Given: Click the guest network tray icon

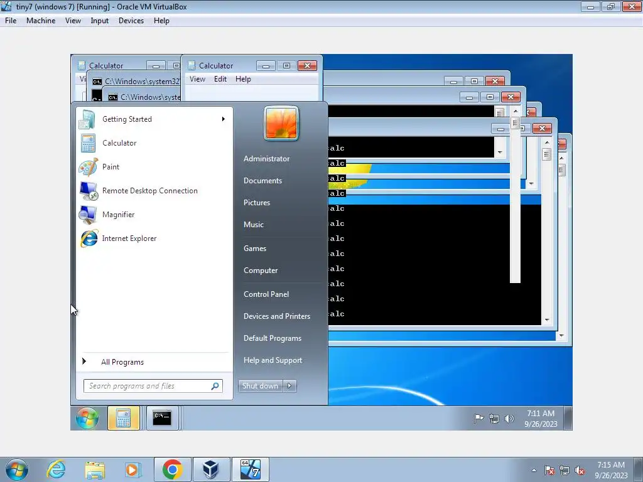Looking at the screenshot, I should point(494,419).
